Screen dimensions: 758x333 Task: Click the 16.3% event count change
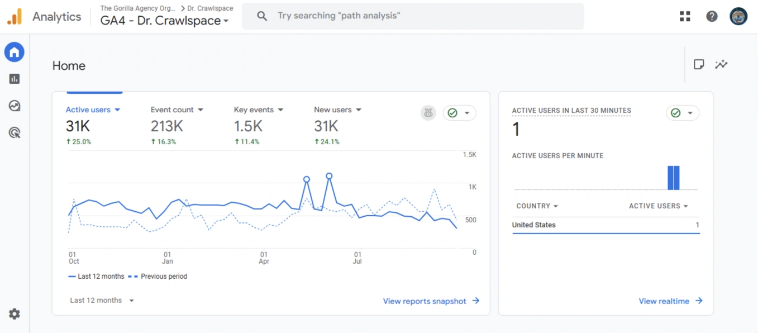163,142
